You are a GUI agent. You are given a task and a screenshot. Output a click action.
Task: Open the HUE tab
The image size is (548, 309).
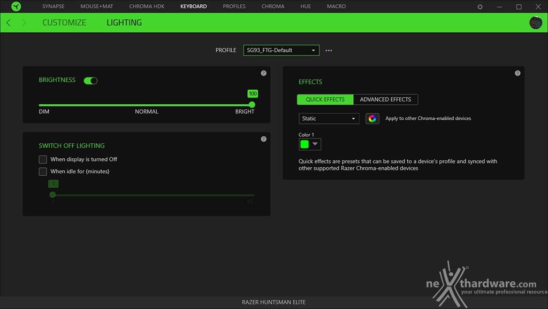(306, 6)
